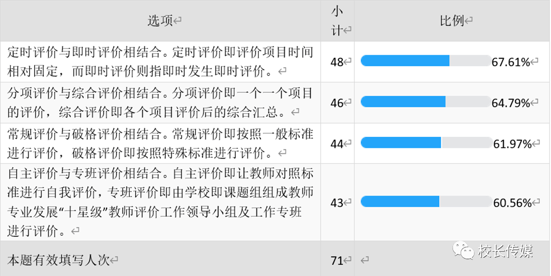This screenshot has width=551, height=276.
Task: Click the 67.61% progress bar
Action: (x=426, y=61)
